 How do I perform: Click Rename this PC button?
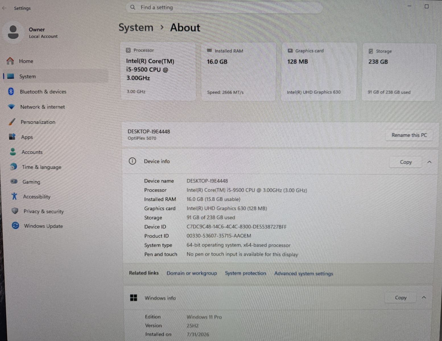point(409,135)
